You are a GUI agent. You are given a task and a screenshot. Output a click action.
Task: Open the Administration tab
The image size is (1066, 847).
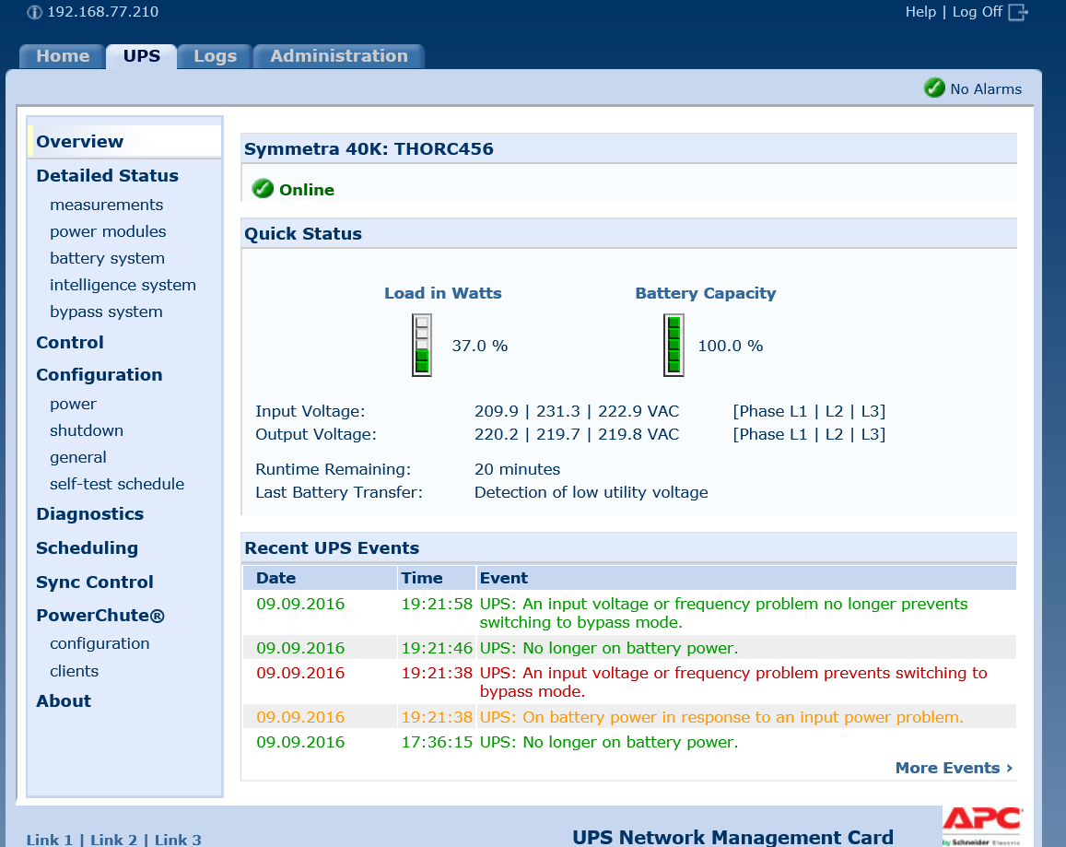pos(338,56)
